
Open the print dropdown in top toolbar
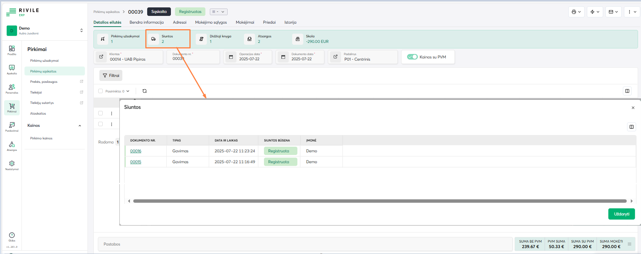point(576,12)
